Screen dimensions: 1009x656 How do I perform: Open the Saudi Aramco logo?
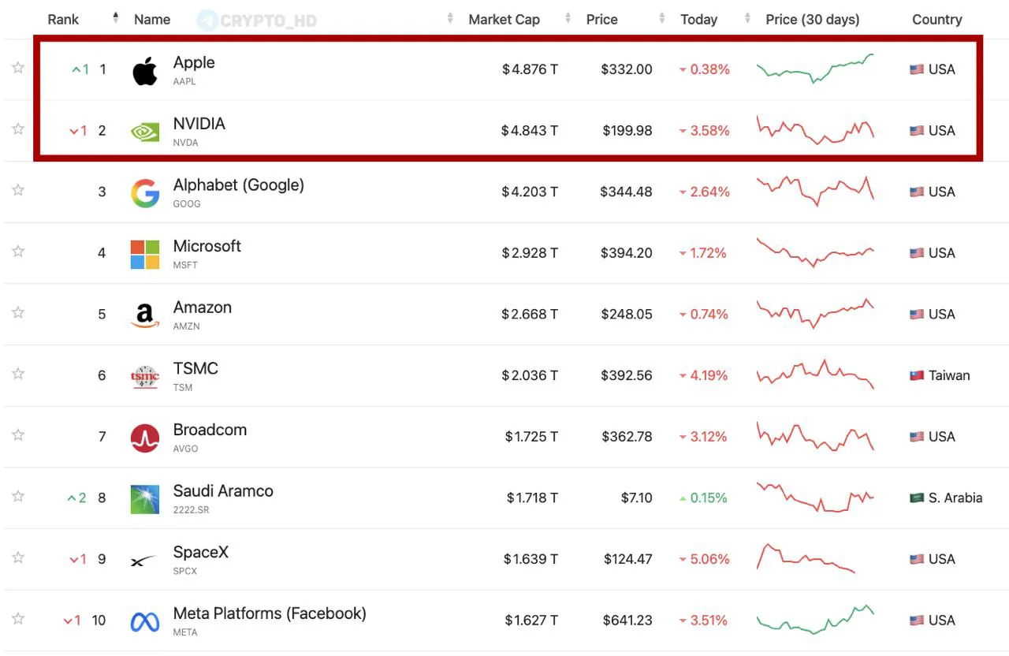[x=145, y=499]
